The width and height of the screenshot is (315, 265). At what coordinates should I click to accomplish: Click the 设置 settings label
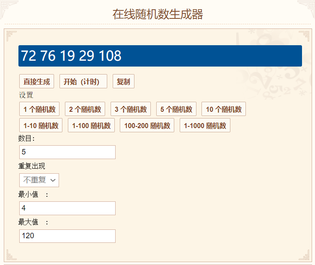(26, 95)
